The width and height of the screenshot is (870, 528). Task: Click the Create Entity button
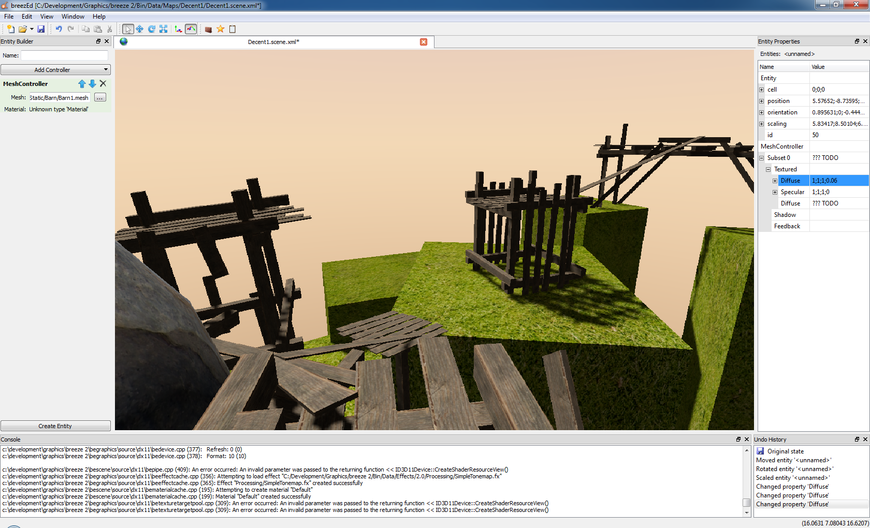point(55,426)
